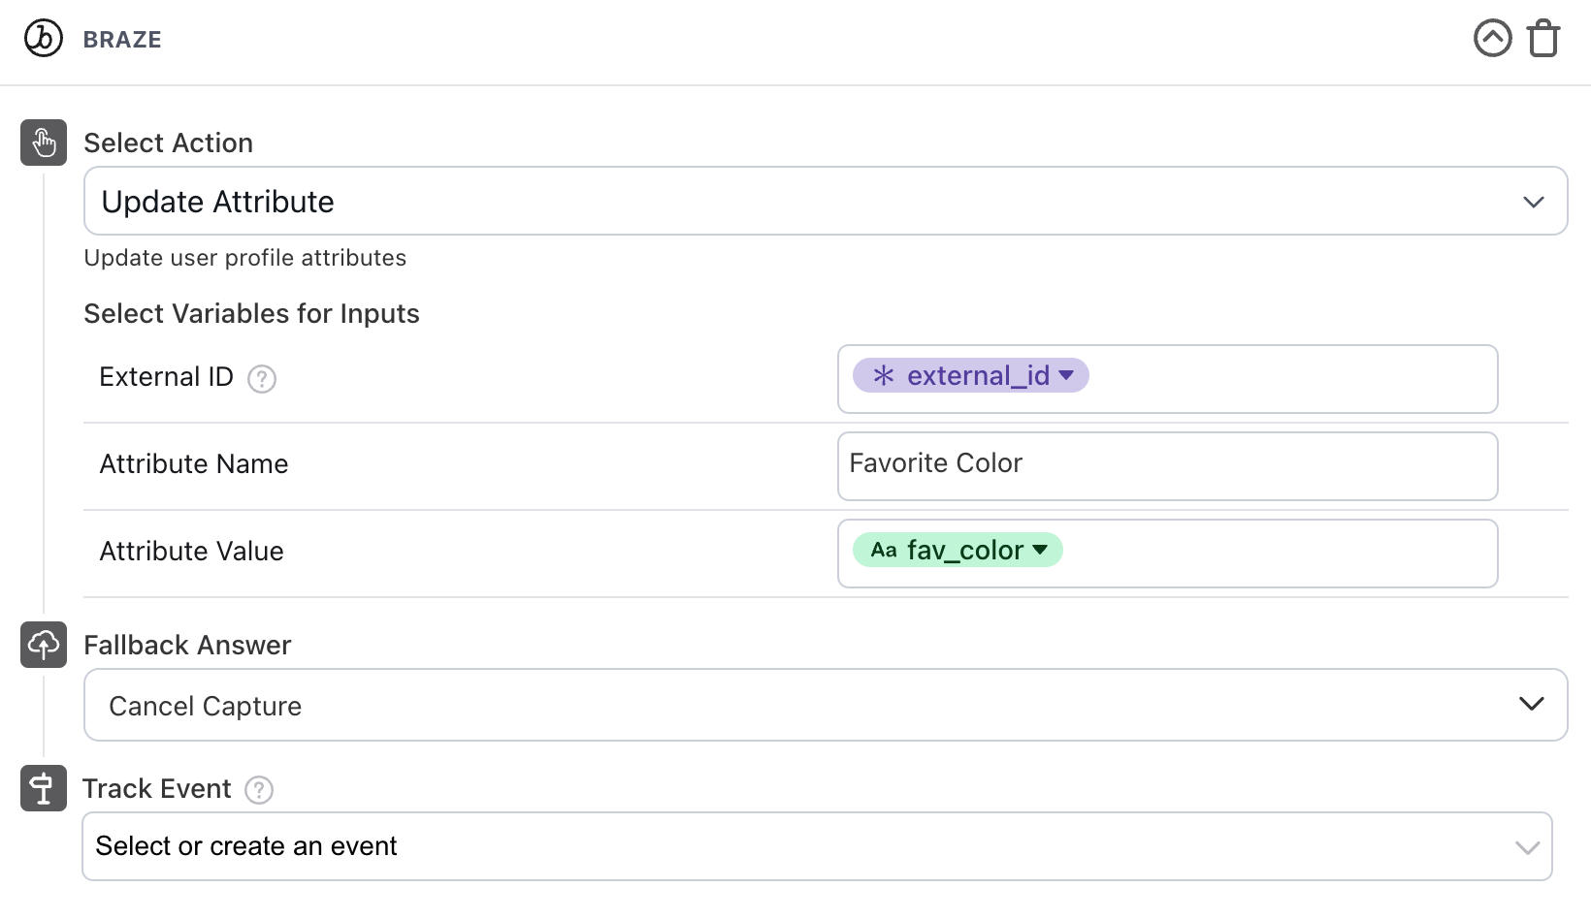Open the Cancel Capture fallback dropdown

[x=826, y=705]
